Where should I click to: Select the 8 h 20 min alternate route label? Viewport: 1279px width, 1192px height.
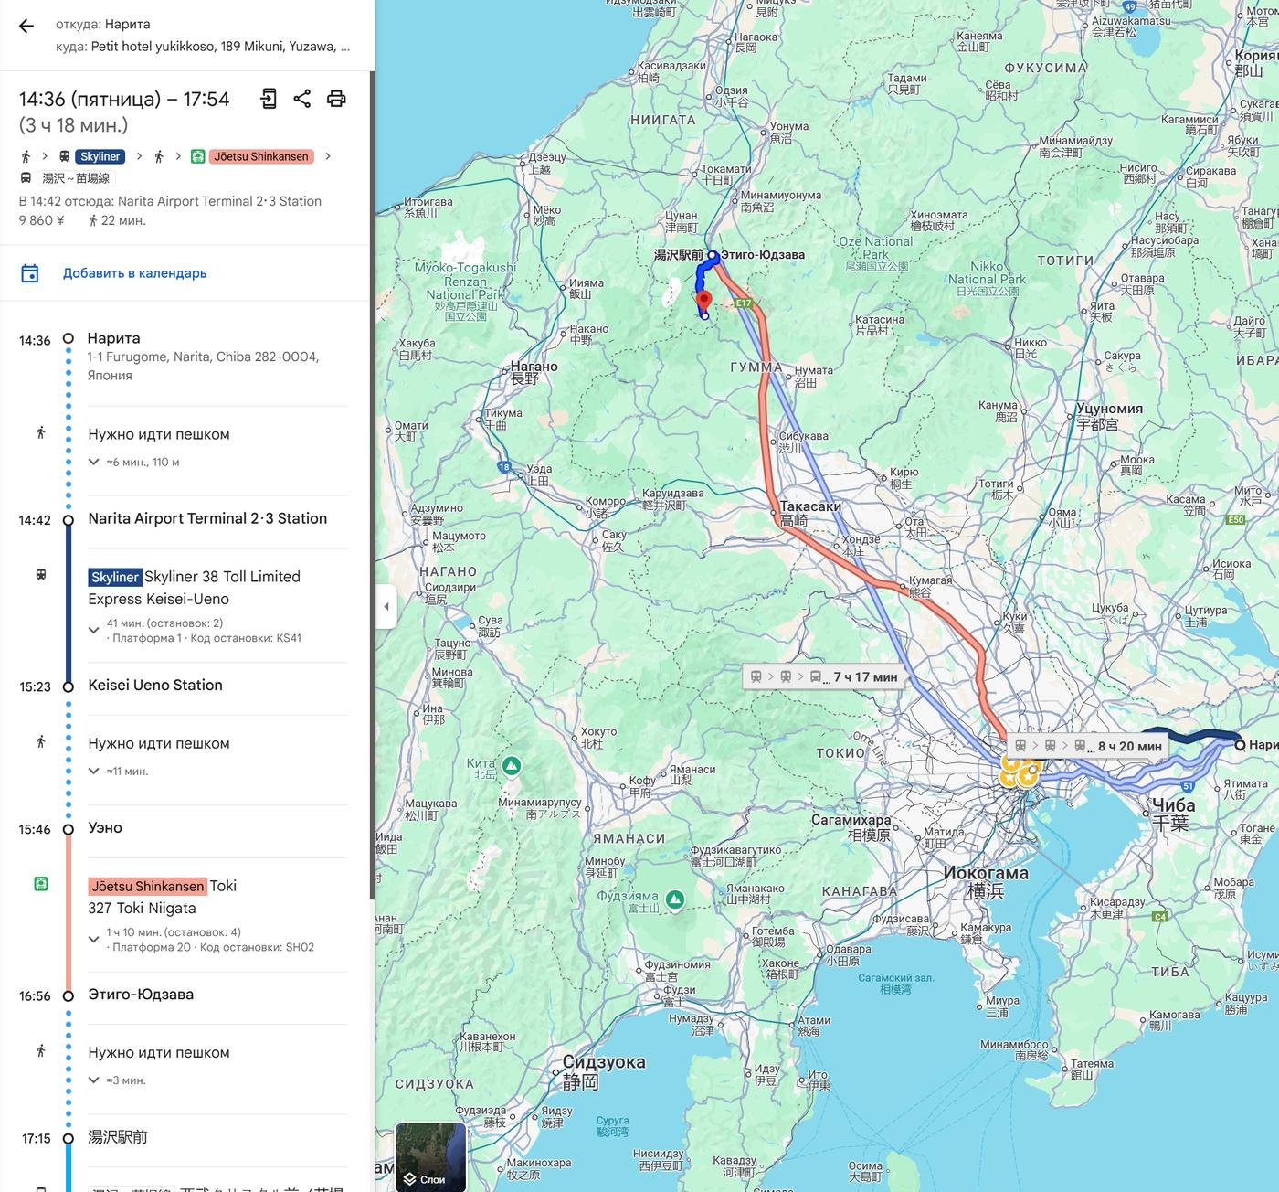pos(1087,746)
